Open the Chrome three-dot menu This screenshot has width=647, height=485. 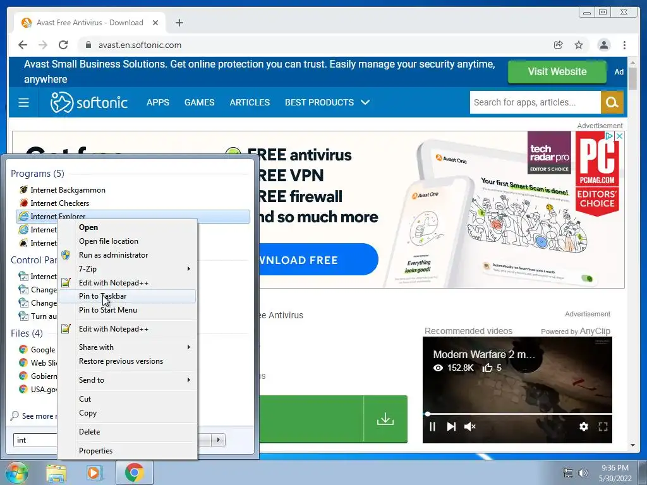click(624, 45)
